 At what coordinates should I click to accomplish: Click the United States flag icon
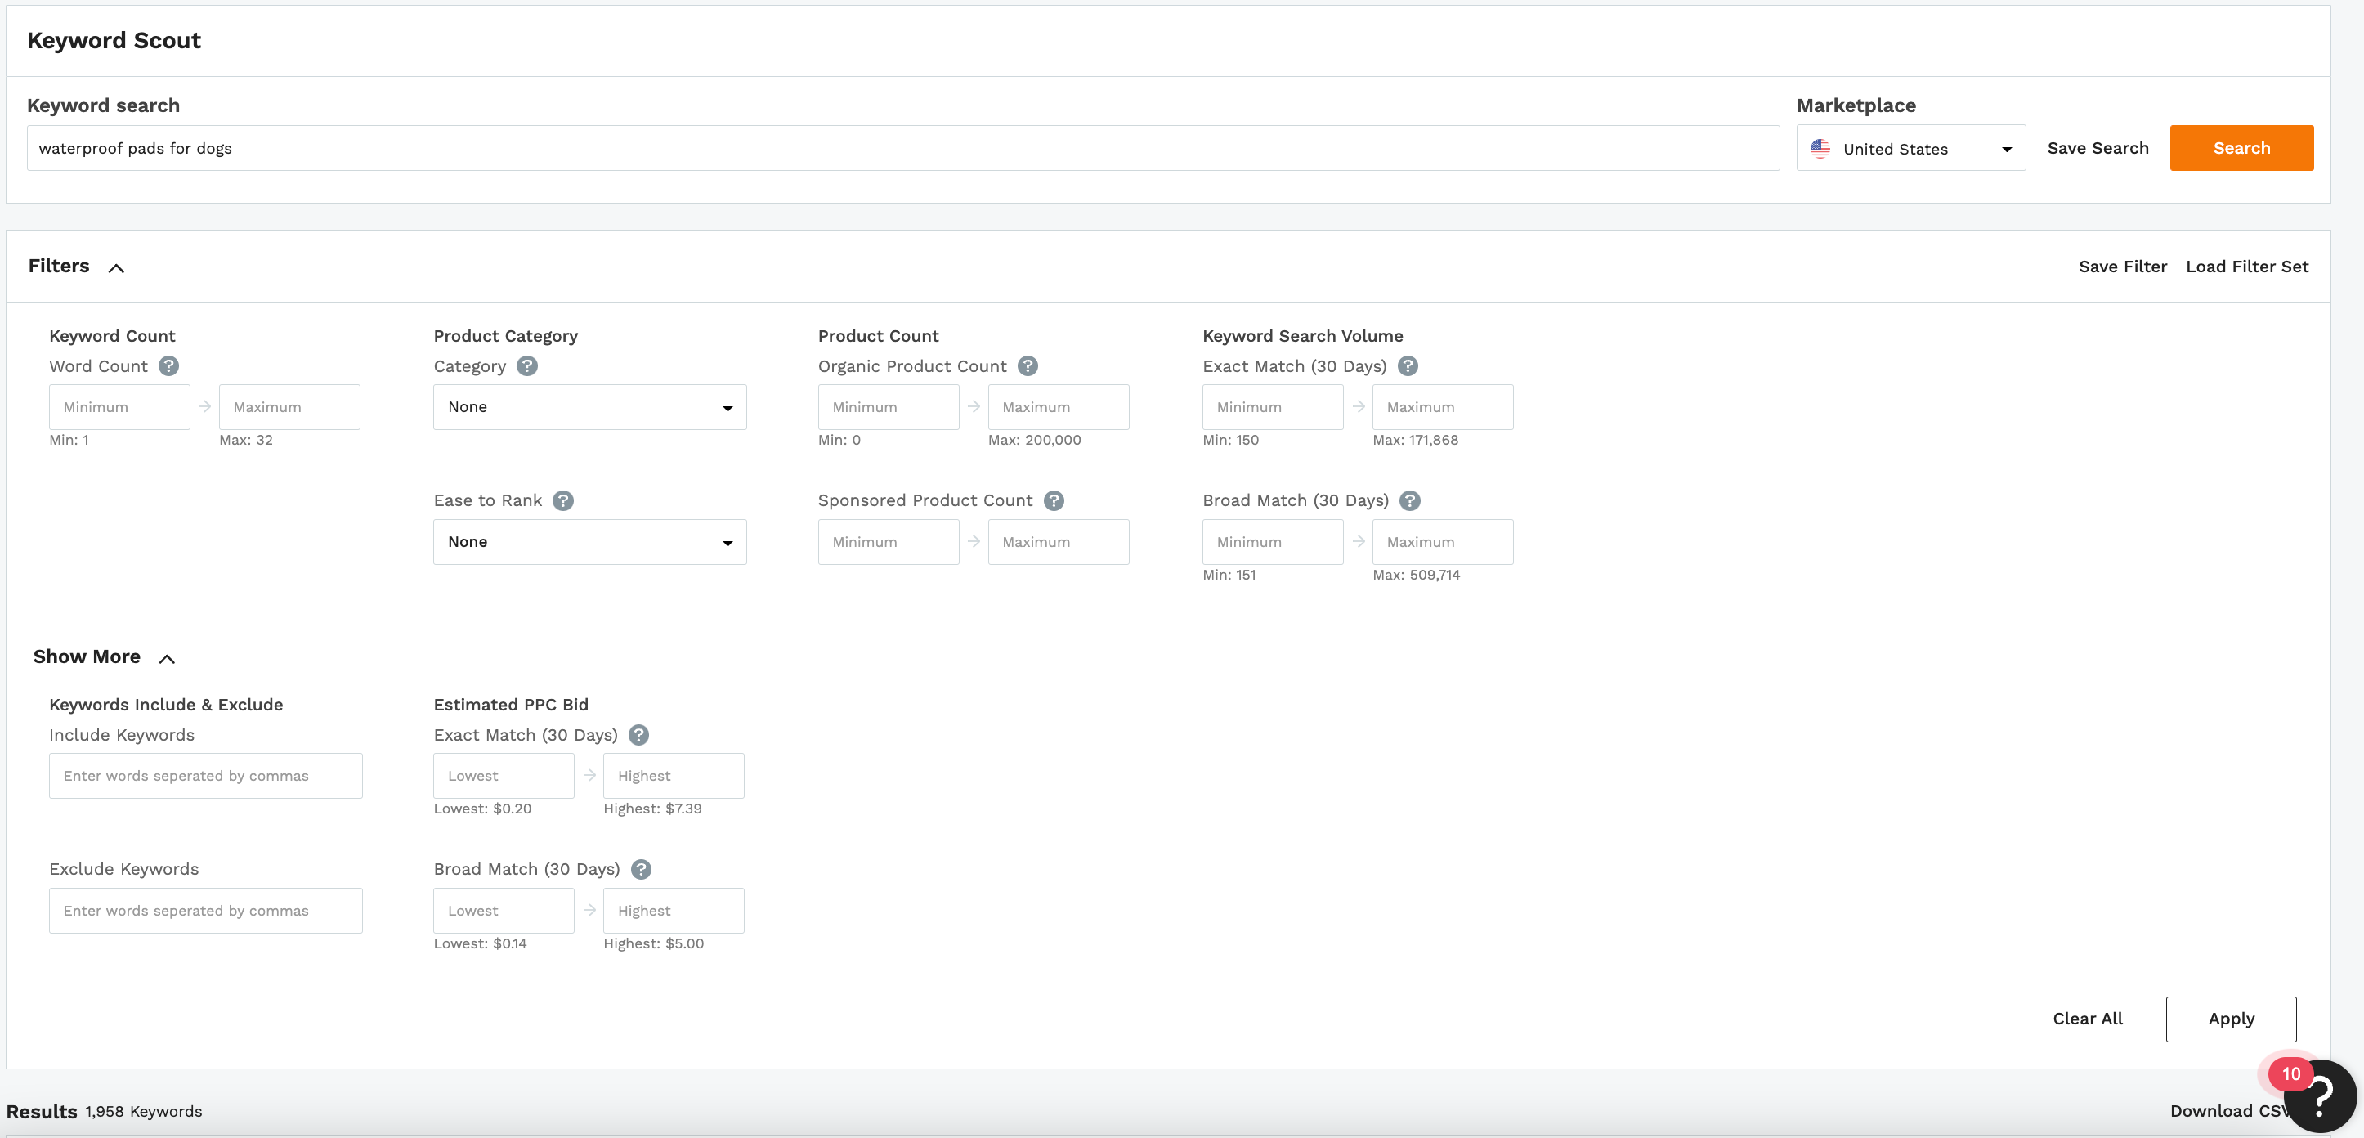[1820, 149]
